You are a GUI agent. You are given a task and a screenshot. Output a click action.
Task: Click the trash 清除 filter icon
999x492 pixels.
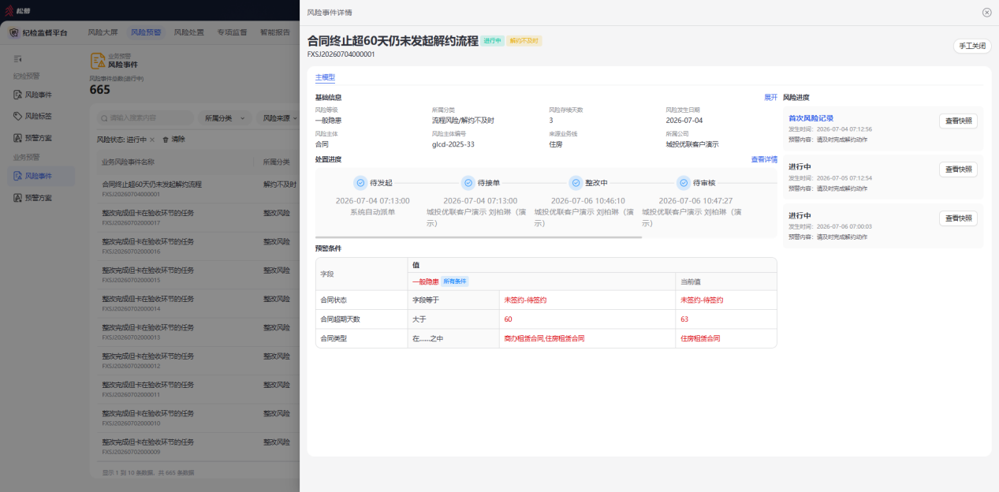(x=166, y=139)
